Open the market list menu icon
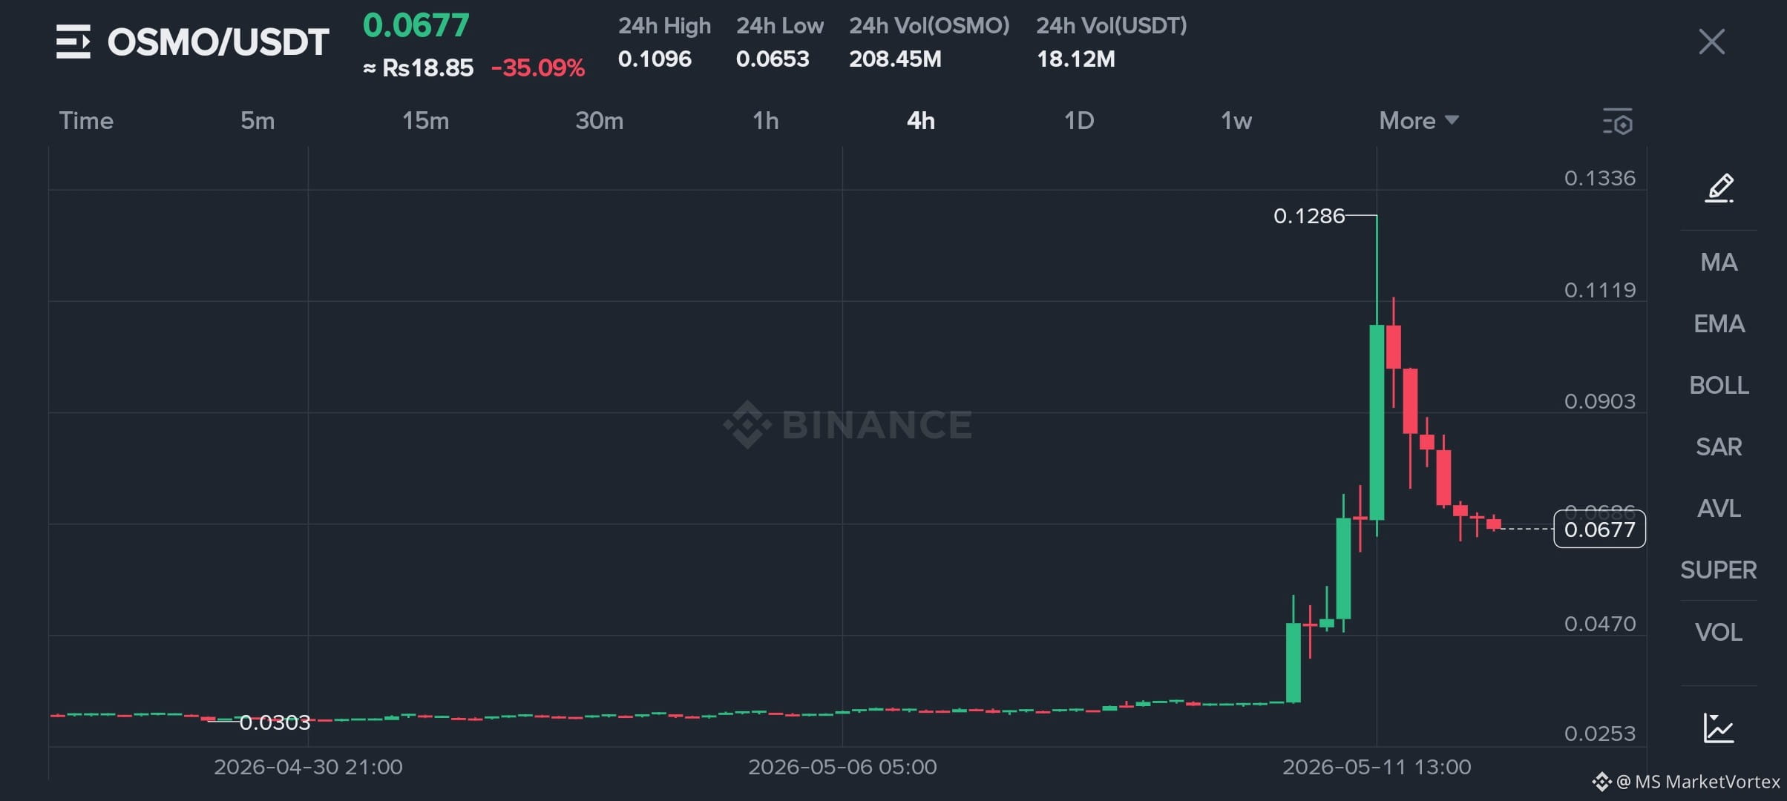 click(73, 42)
